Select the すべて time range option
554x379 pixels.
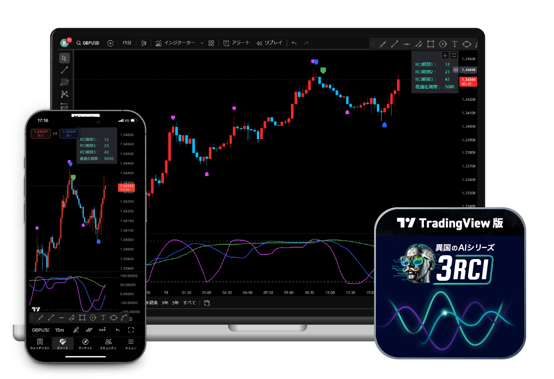pos(190,303)
